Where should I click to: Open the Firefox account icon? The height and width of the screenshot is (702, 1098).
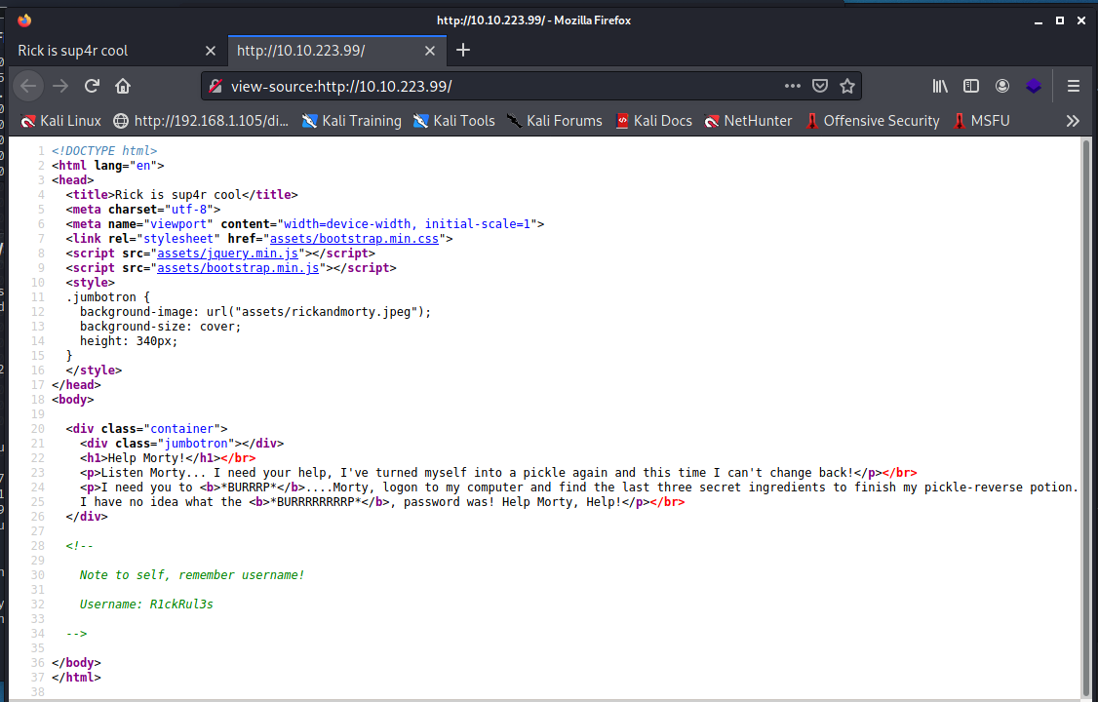click(x=1002, y=86)
